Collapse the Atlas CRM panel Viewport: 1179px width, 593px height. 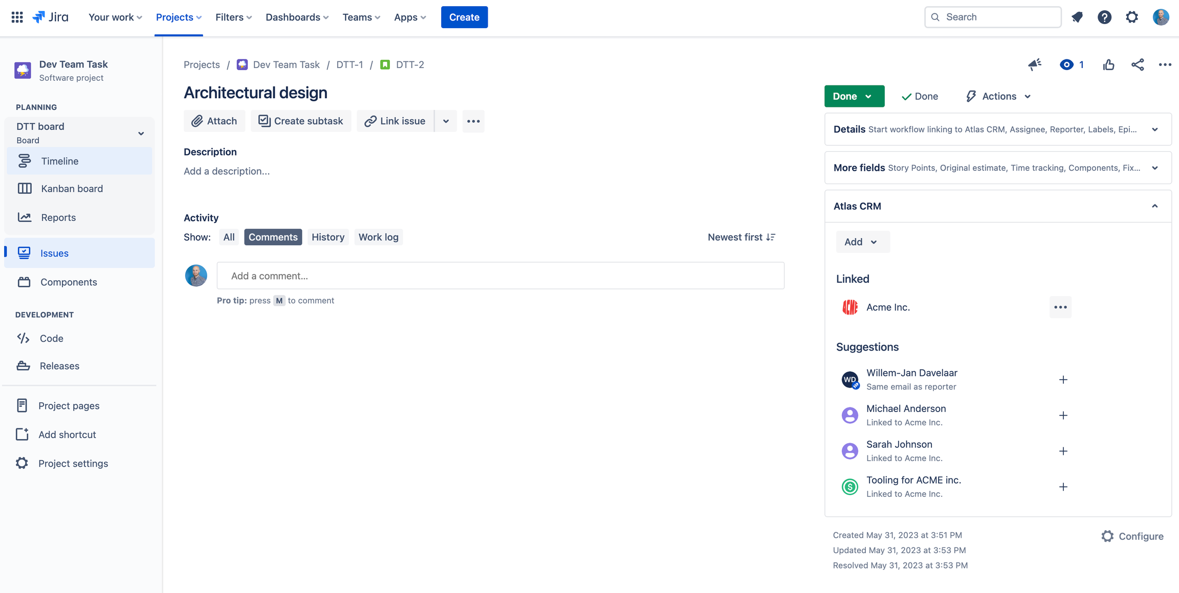(1154, 206)
